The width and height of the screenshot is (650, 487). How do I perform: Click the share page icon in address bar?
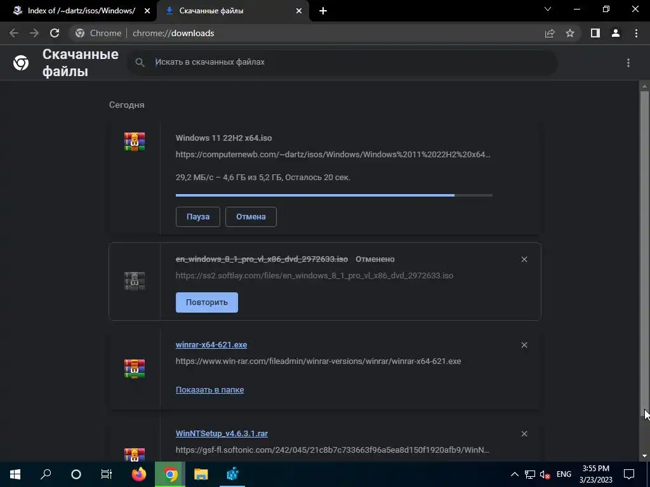tap(550, 33)
